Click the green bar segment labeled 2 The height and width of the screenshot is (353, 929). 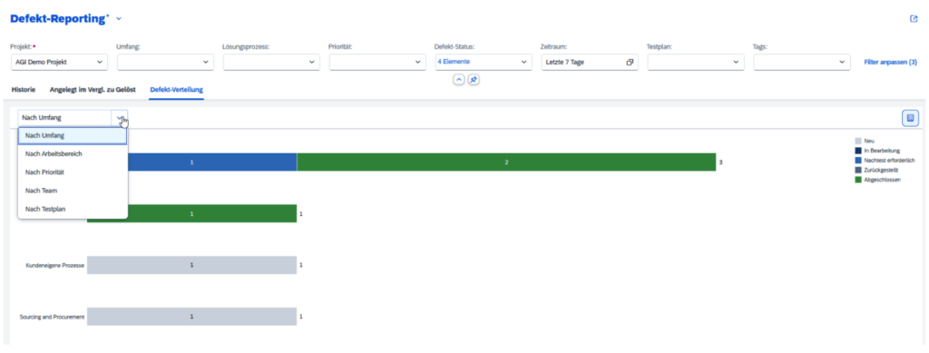(506, 162)
